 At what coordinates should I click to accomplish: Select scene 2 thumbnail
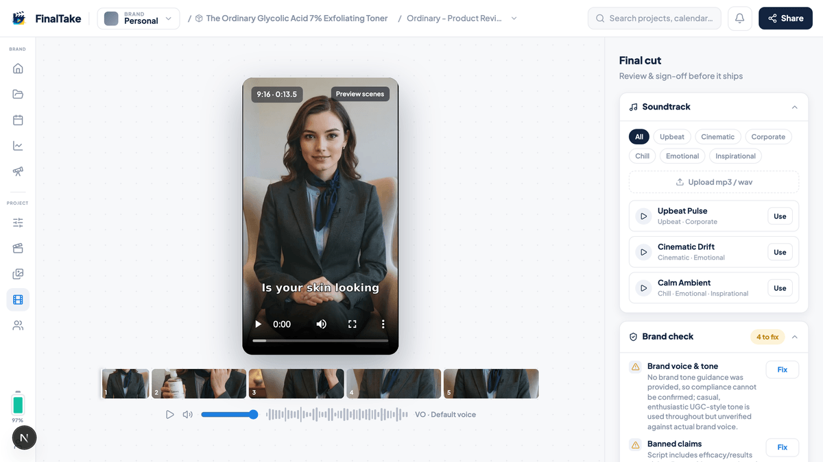pyautogui.click(x=199, y=384)
